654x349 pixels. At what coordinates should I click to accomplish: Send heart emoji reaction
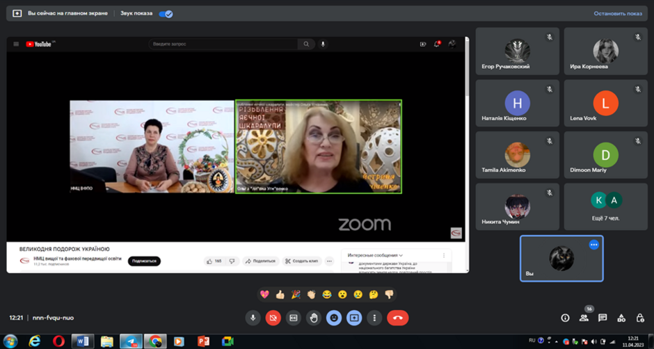(264, 294)
